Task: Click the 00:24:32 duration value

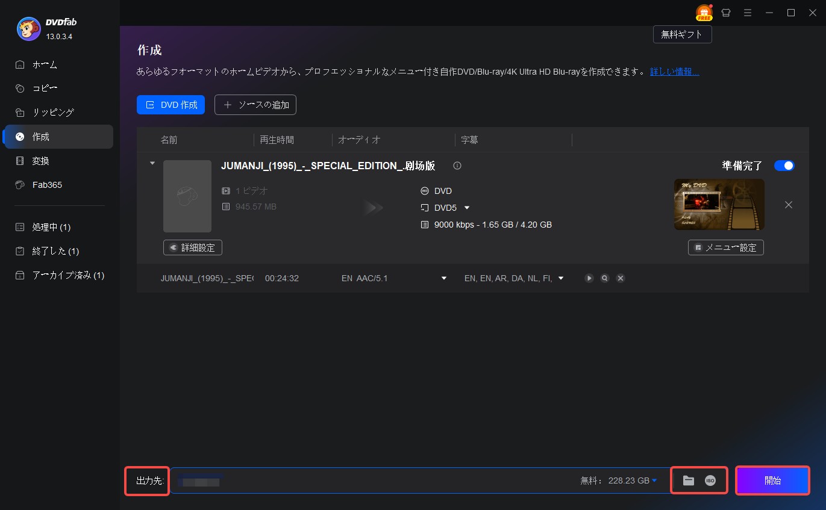Action: pyautogui.click(x=282, y=278)
